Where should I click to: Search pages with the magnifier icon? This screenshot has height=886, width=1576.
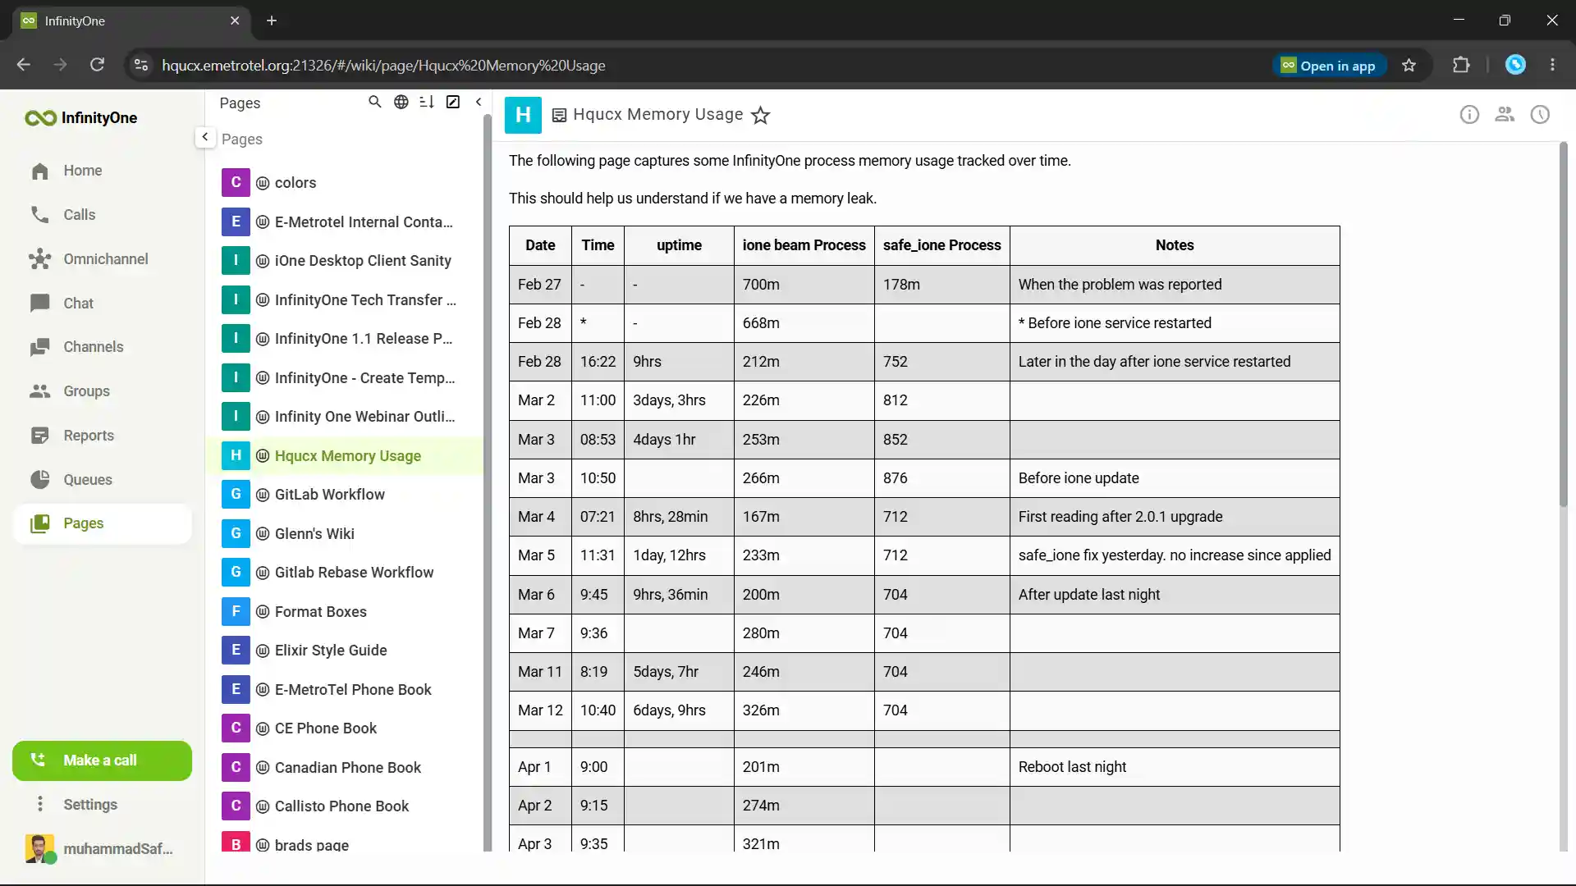(x=375, y=103)
